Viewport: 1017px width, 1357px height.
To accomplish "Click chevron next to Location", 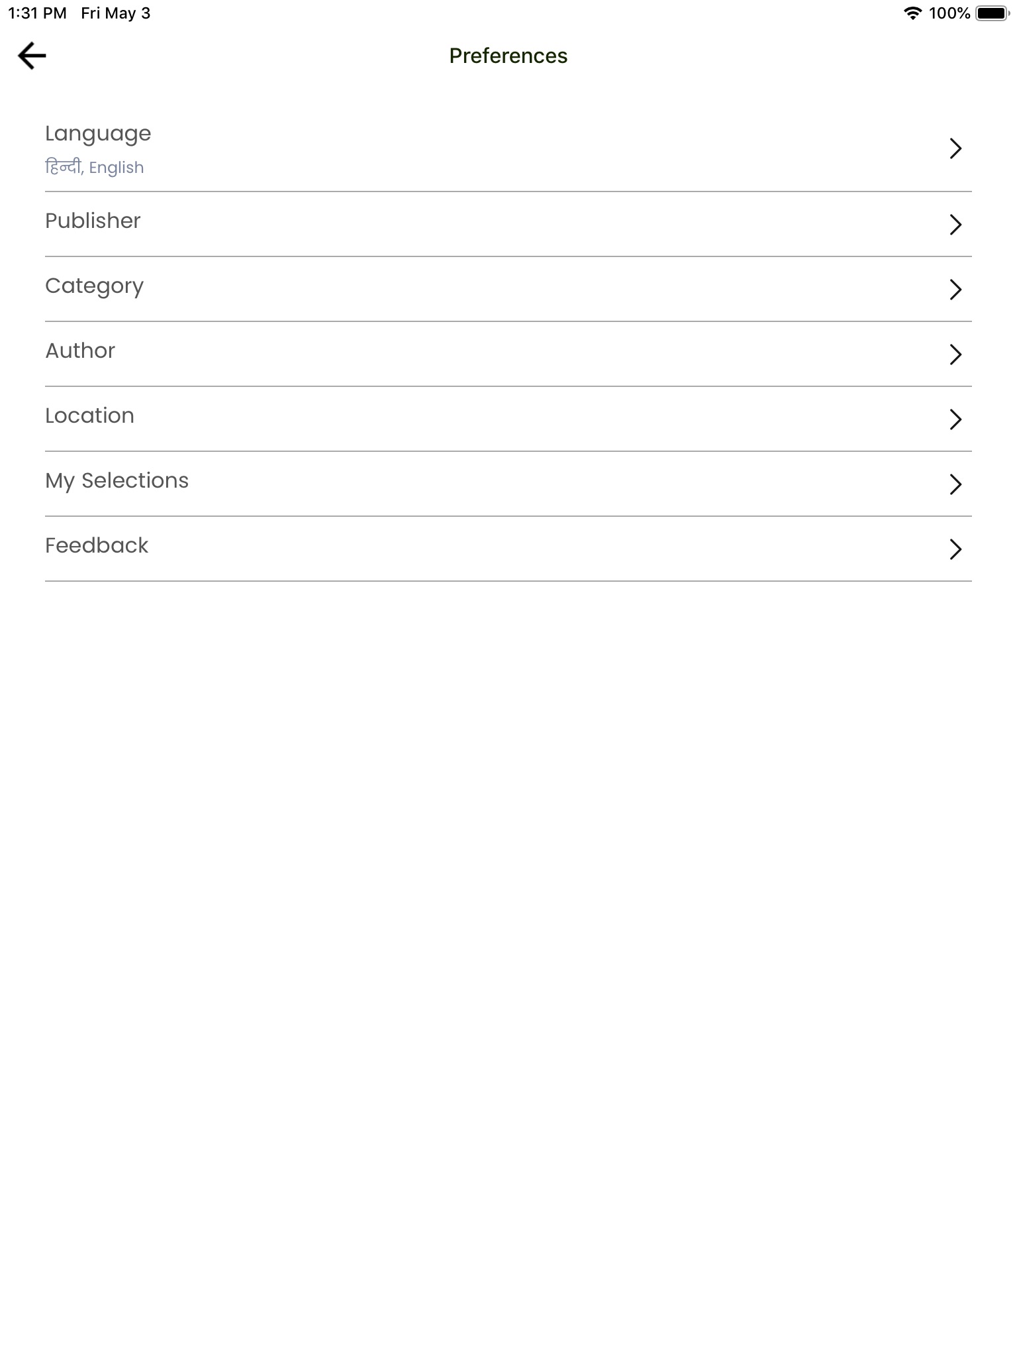I will coord(955,419).
